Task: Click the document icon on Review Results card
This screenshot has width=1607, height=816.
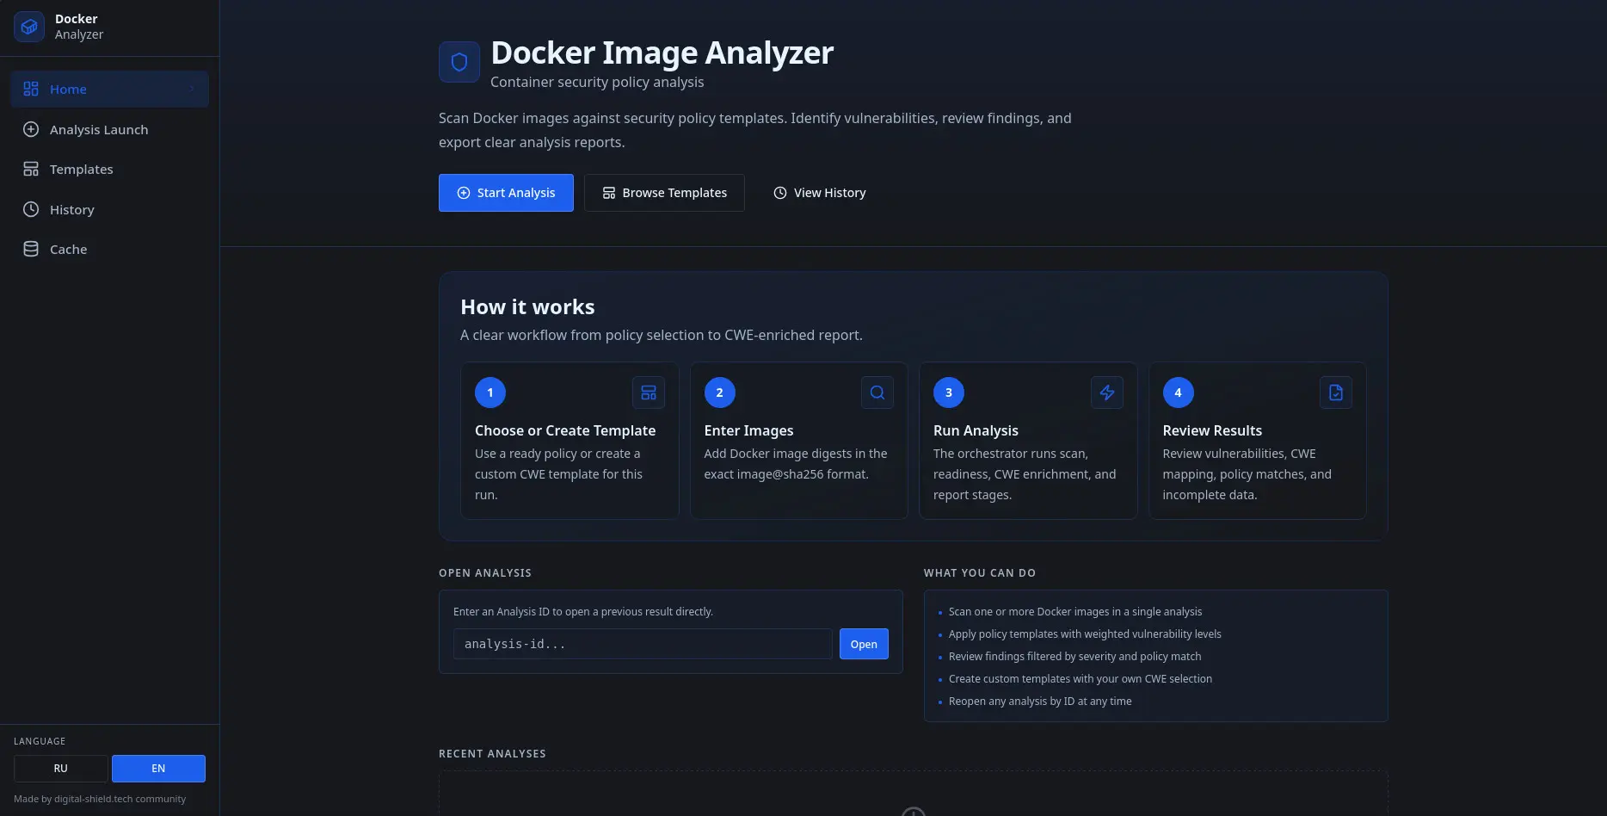Action: point(1336,393)
